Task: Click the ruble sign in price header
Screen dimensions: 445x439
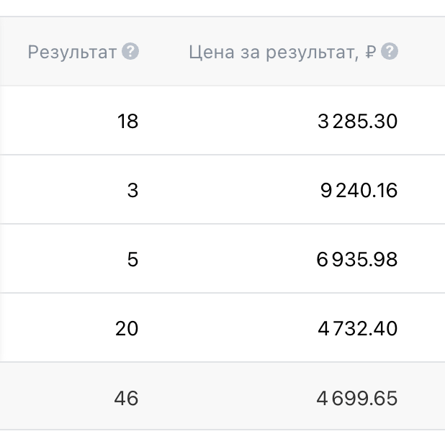Action: pyautogui.click(x=371, y=52)
